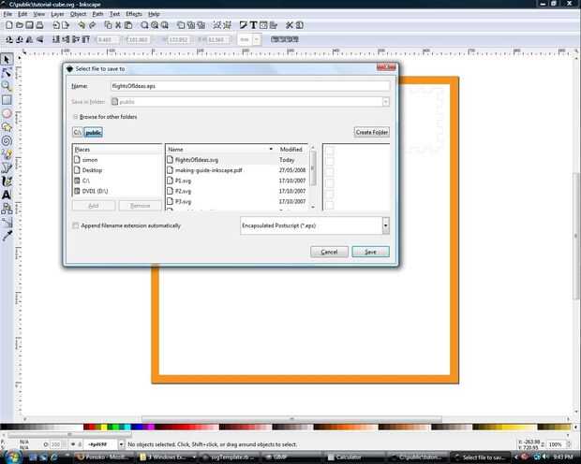Sort file list by Name column
Screen dimensions: 581x464
point(220,149)
